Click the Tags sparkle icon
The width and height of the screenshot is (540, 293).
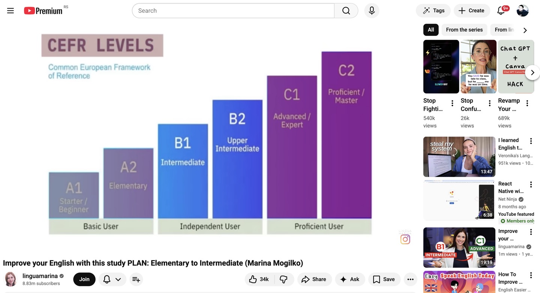tap(426, 10)
